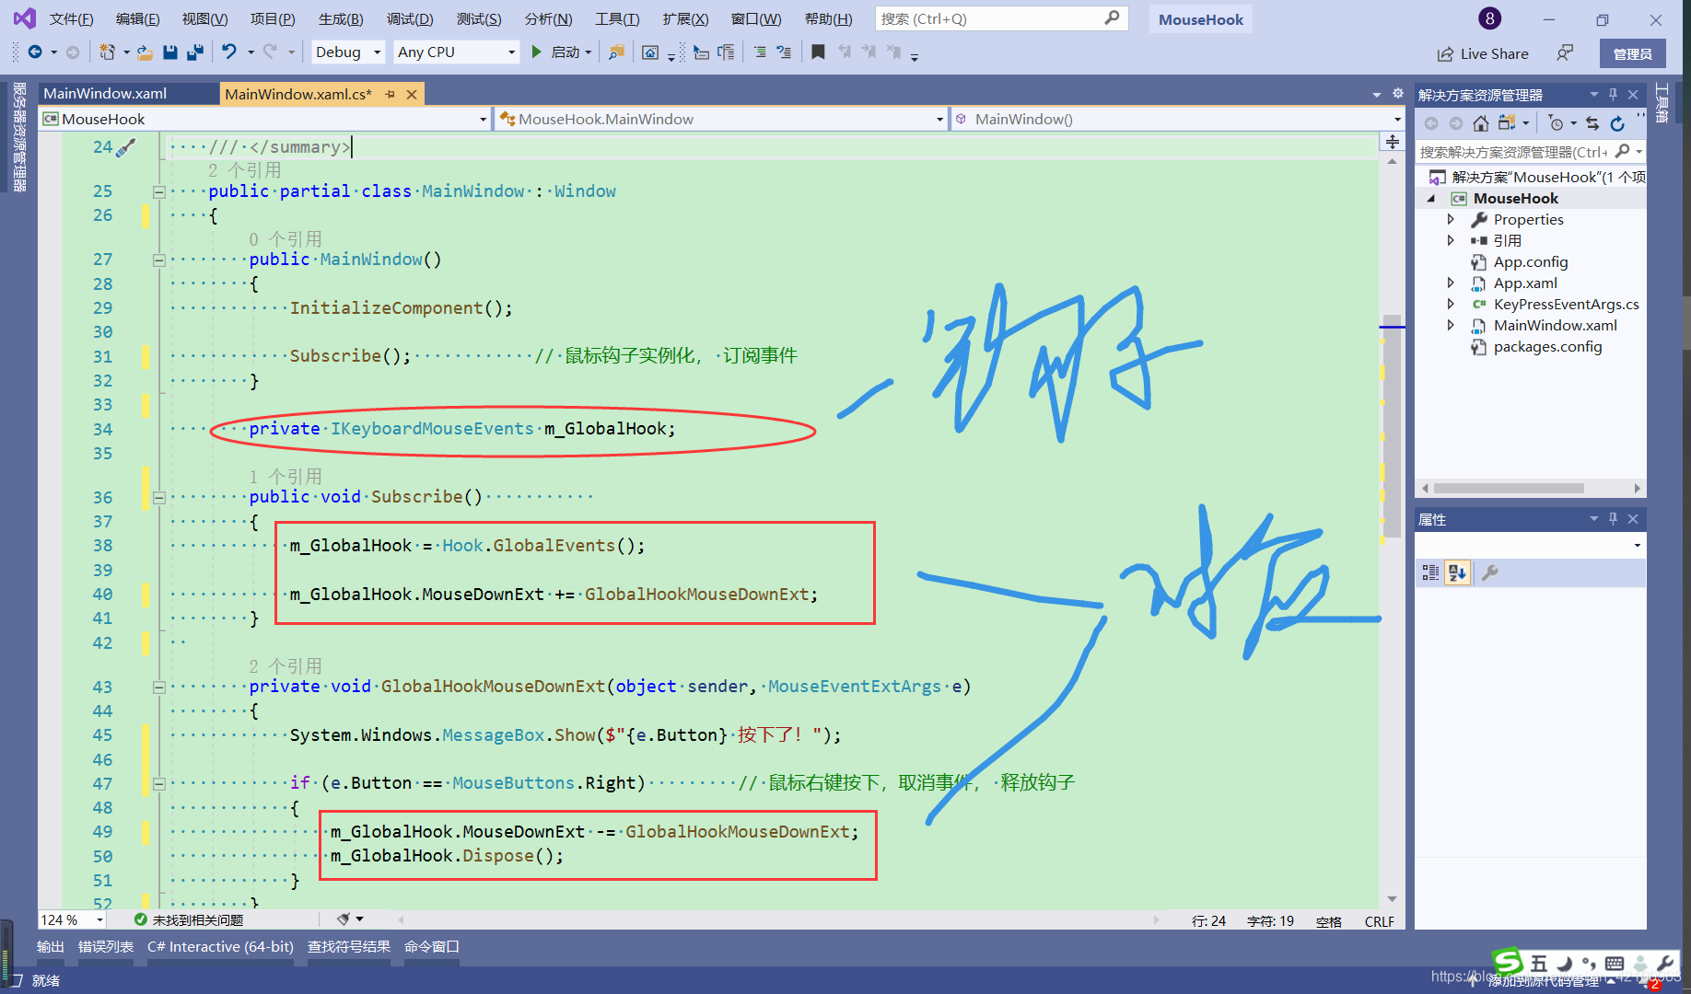1691x994 pixels.
Task: Click the search (Ctrl+Q) input box
Action: click(1001, 18)
